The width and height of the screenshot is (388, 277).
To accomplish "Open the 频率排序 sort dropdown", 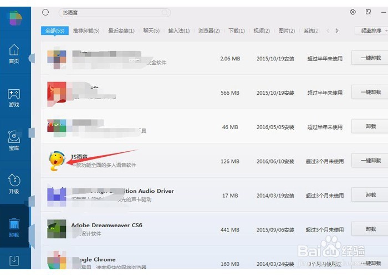I will point(371,30).
